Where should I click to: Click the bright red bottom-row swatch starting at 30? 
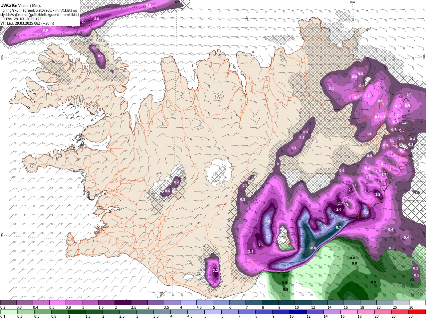point(417,312)
